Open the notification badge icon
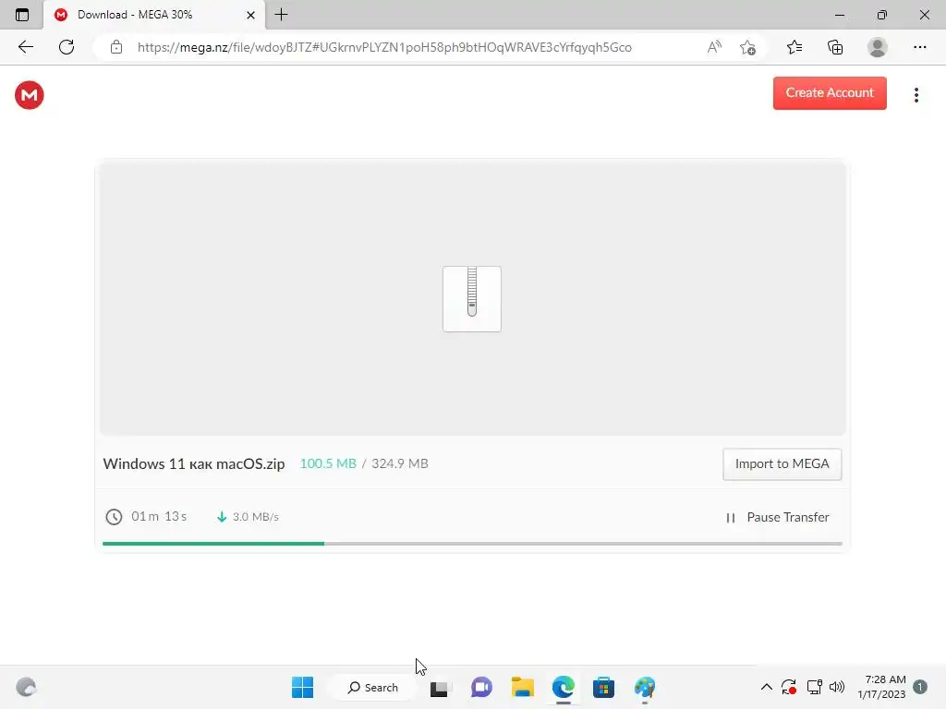The height and width of the screenshot is (709, 946). pos(919,687)
